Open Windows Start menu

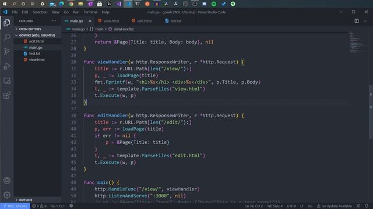click(x=5, y=4)
